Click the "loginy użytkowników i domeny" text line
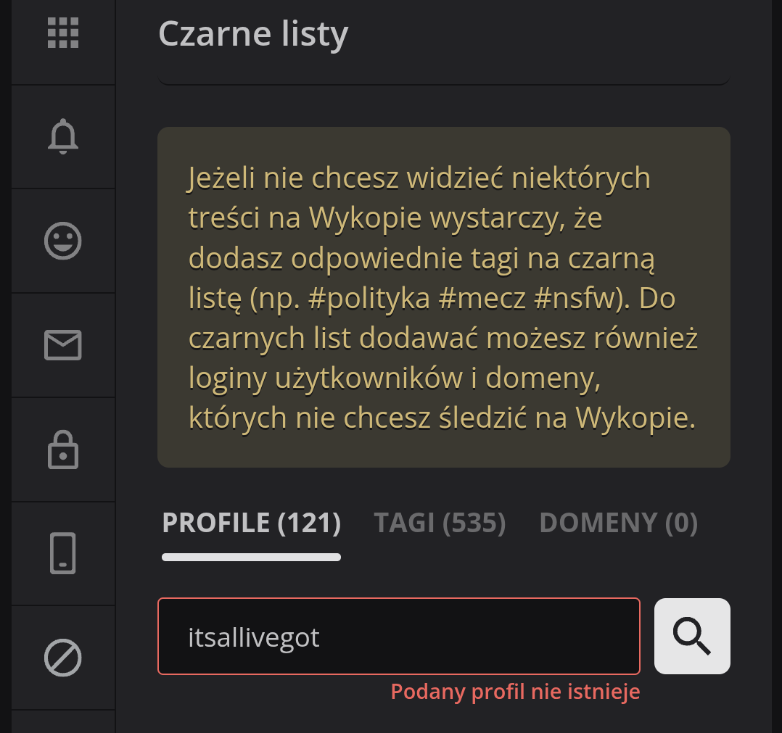This screenshot has height=733, width=782. click(x=395, y=378)
